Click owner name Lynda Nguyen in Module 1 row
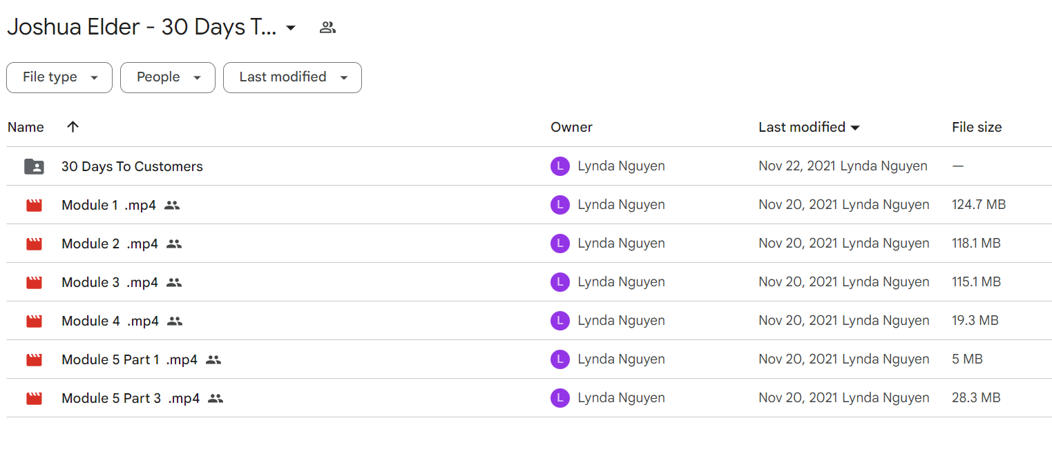This screenshot has width=1052, height=456. (621, 205)
